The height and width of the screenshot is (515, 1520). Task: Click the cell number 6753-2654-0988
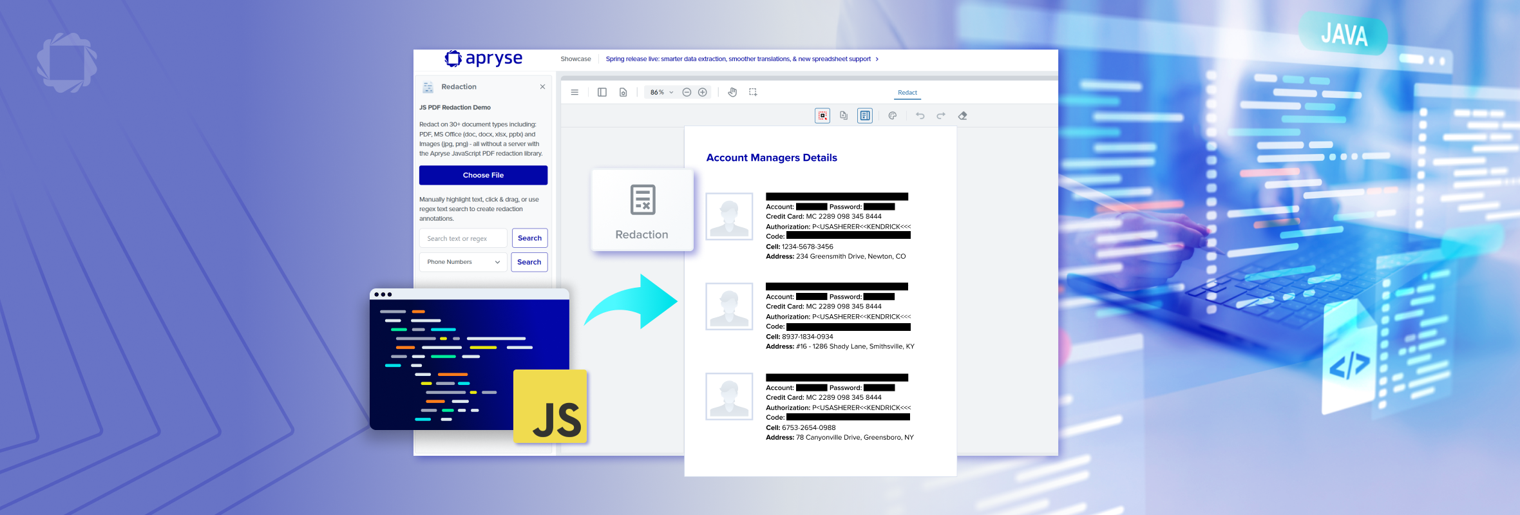pos(809,427)
